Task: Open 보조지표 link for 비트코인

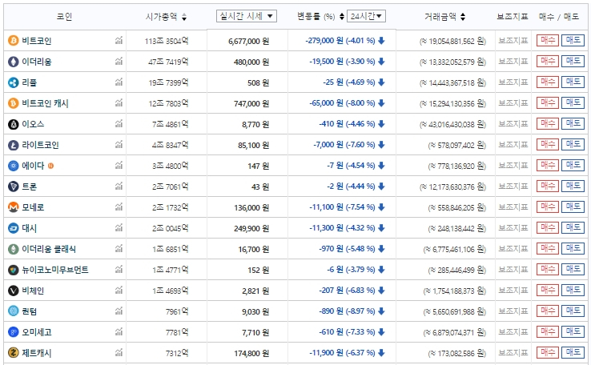Action: [513, 40]
